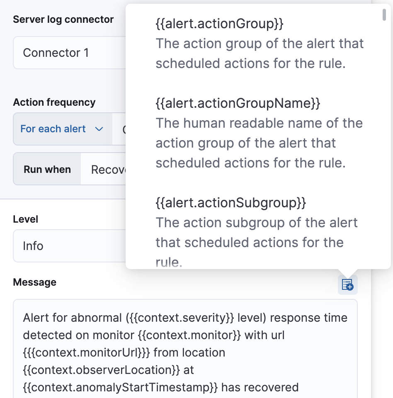Screen dimensions: 393x398
Task: Click the Run when label button
Action: [47, 169]
